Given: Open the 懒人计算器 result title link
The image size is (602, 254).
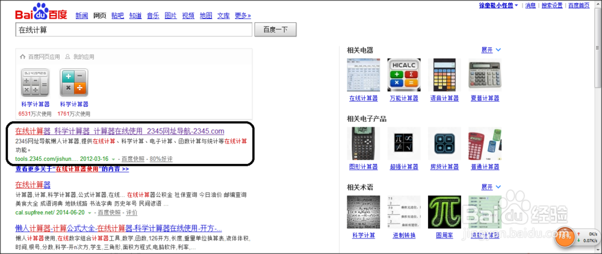Looking at the screenshot, I should pos(119,229).
